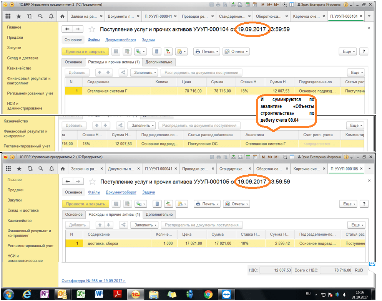Open Печать dropdown in document УУУП-000105

[207, 203]
